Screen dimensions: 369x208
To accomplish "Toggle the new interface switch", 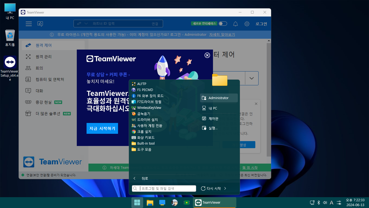I will tap(223, 24).
